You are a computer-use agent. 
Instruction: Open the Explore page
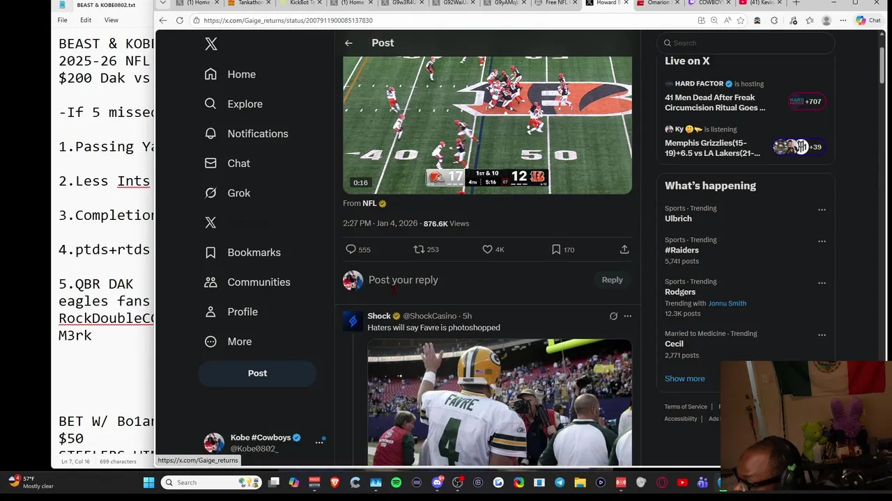tap(233, 104)
